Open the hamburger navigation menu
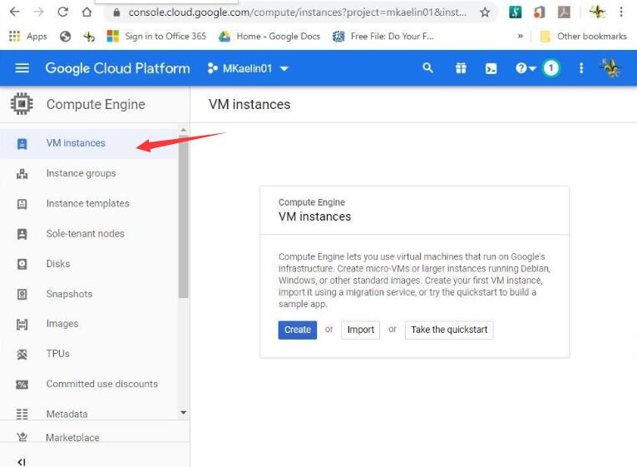The width and height of the screenshot is (637, 467). coord(22,68)
